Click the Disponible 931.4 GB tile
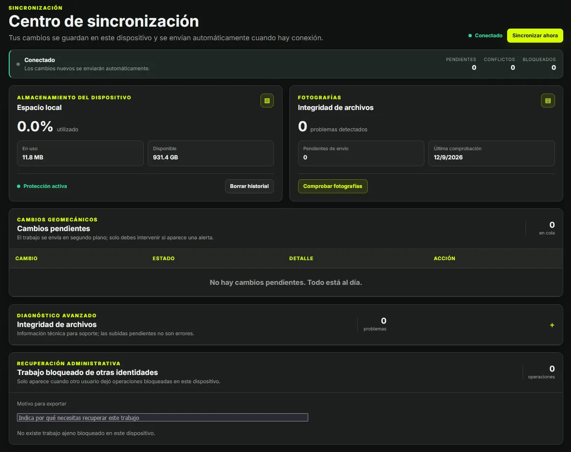571x452 pixels. 210,153
